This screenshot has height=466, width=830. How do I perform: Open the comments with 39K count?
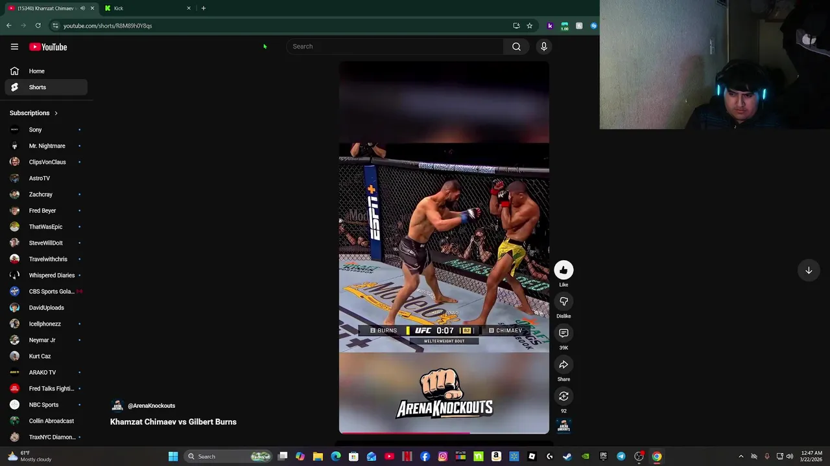click(563, 333)
